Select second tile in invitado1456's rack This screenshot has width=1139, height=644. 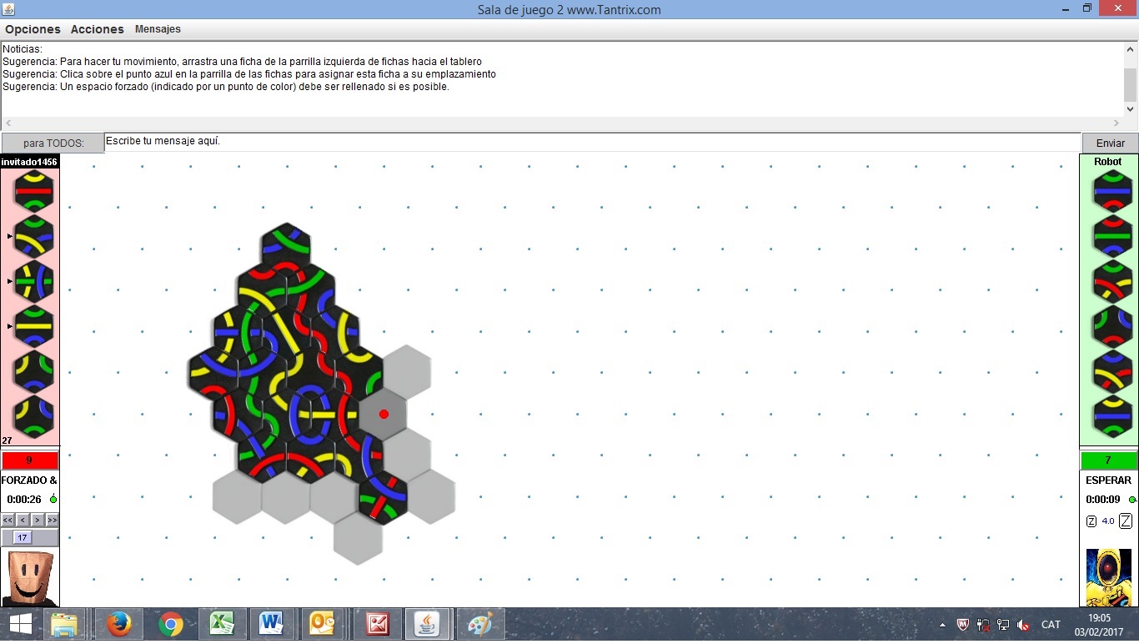33,235
